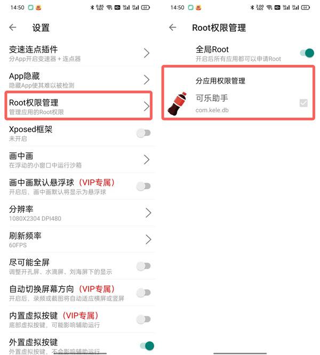Tap battery icon in right status bar
This screenshot has width=320, height=355.
[x=305, y=7]
